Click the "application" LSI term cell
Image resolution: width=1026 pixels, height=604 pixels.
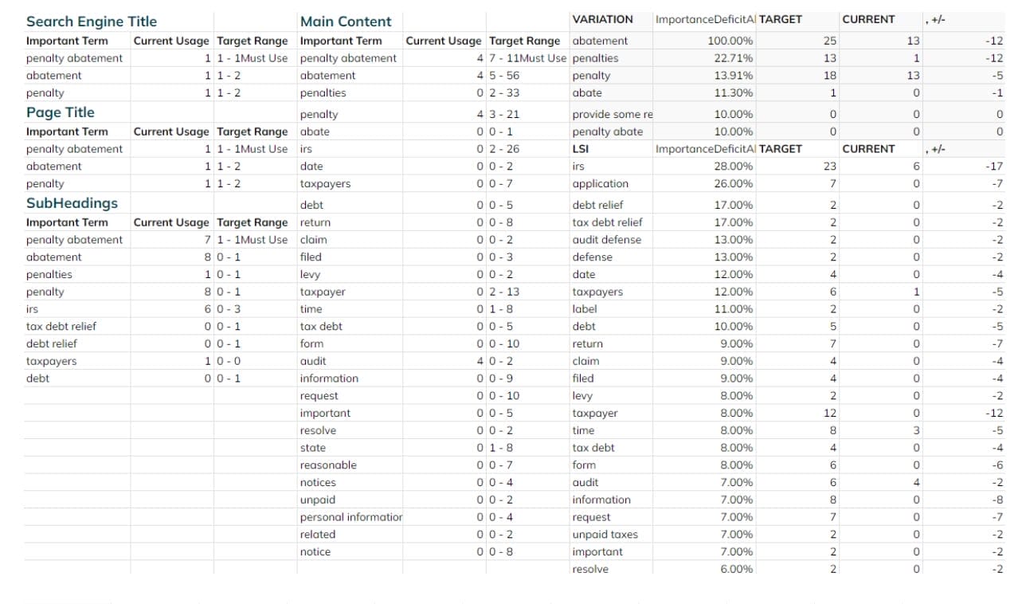tap(600, 184)
